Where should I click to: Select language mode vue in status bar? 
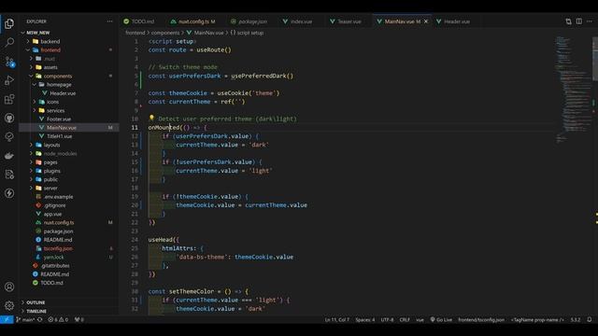point(420,319)
